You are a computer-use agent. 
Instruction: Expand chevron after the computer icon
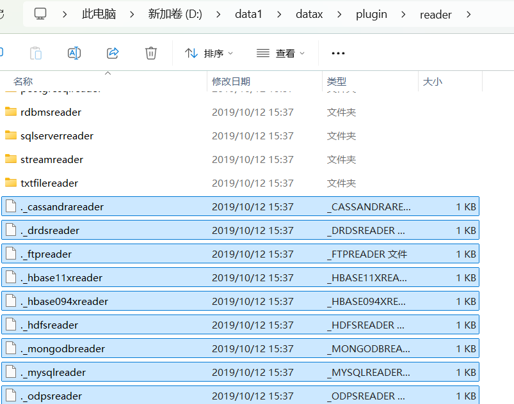pyautogui.click(x=65, y=15)
